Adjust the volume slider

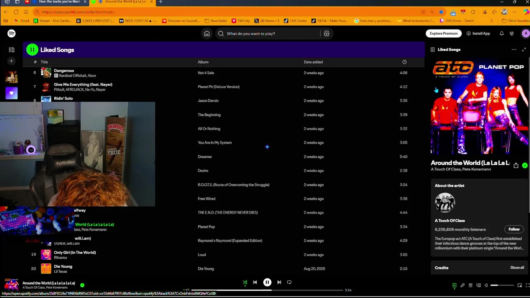pyautogui.click(x=502, y=285)
